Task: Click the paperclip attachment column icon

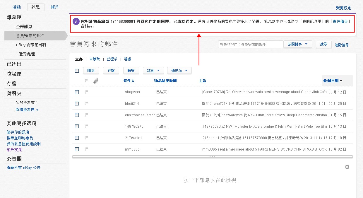Action: [x=96, y=81]
